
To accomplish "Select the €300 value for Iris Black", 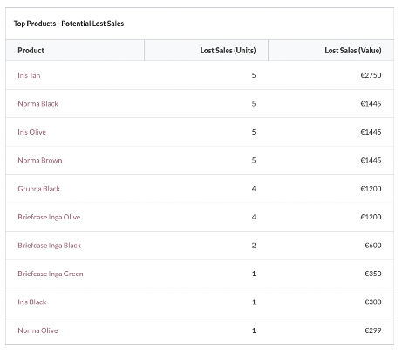I will coord(373,302).
